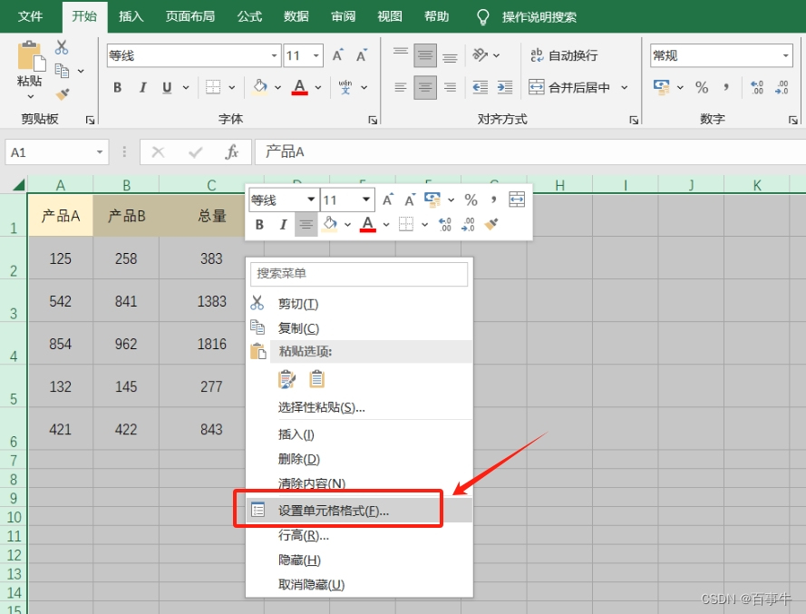Image resolution: width=806 pixels, height=614 pixels.
Task: Toggle Underline in the ribbon font group
Action: 167,87
